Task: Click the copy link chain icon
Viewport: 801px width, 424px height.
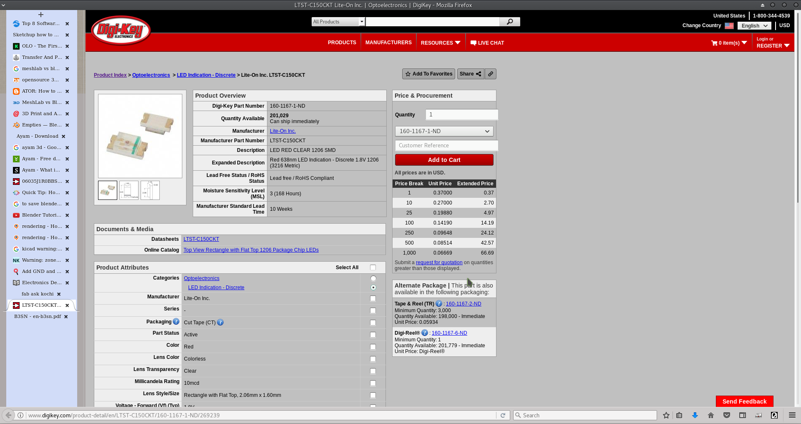Action: point(491,74)
